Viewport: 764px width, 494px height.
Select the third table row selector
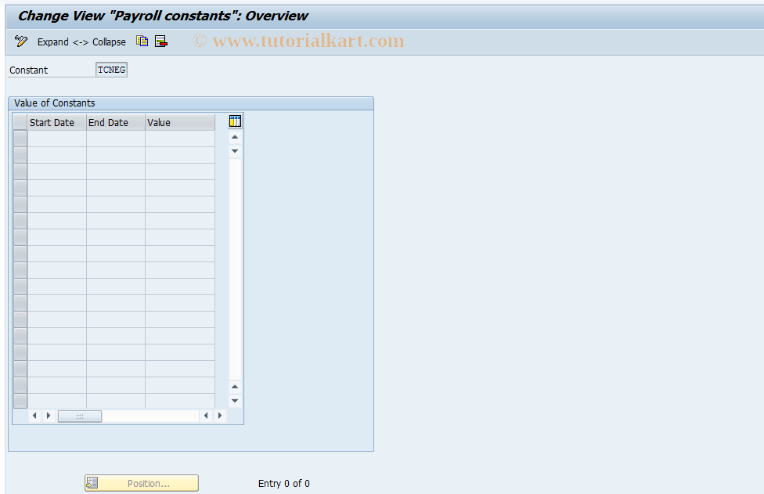(20, 171)
